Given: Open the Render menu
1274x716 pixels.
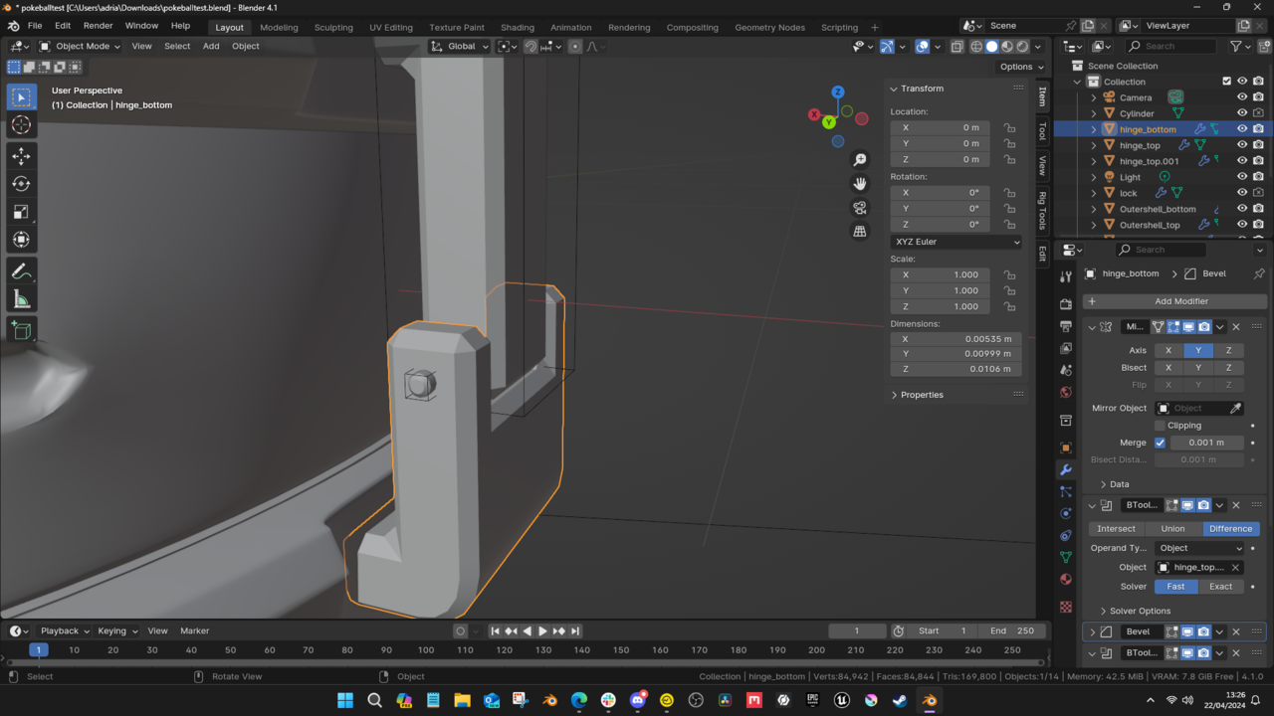Looking at the screenshot, I should point(98,26).
